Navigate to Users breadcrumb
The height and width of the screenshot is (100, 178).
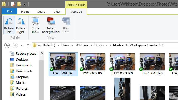coord(65,45)
